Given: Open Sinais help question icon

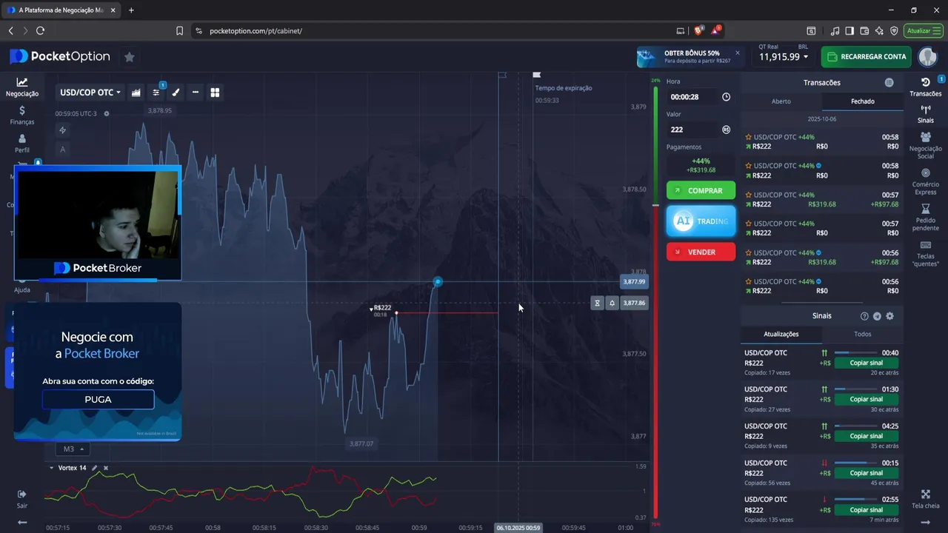Looking at the screenshot, I should tap(864, 316).
